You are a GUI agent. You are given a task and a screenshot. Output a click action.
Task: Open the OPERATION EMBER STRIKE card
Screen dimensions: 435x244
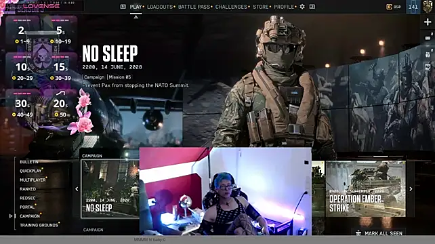point(366,188)
